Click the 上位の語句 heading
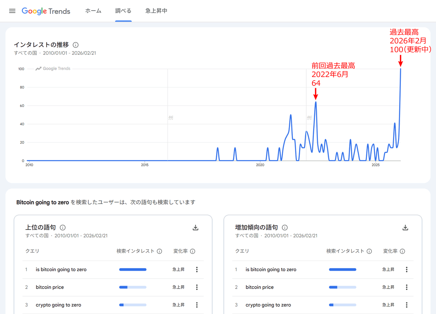Viewport: 436px width, 314px height. [41, 228]
